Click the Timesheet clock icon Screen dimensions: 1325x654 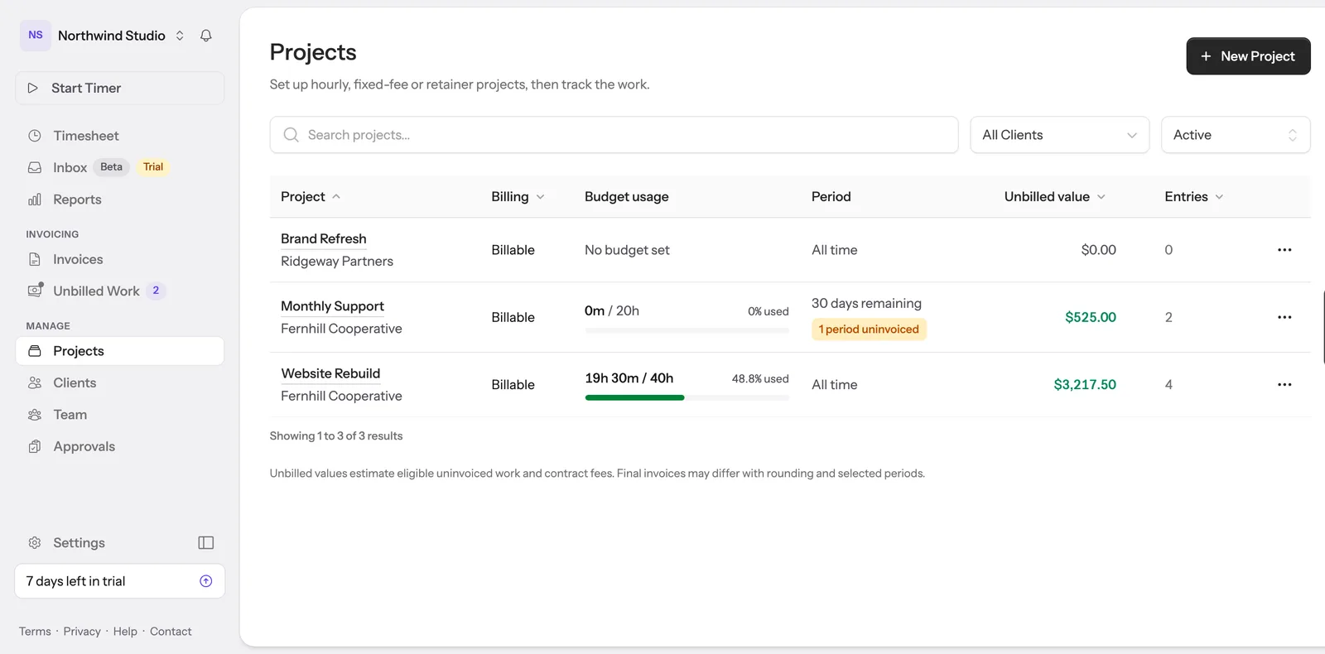tap(35, 136)
